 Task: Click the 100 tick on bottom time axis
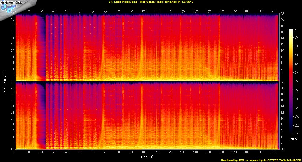pyautogui.click(x=144, y=152)
